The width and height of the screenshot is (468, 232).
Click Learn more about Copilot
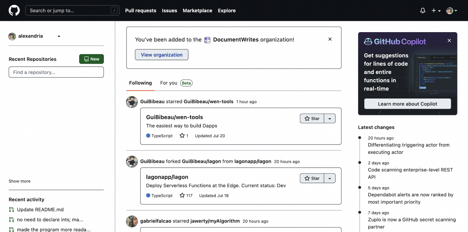point(407,104)
